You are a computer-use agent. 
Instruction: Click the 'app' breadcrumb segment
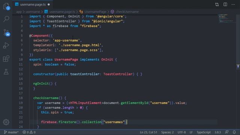[x=19, y=12]
